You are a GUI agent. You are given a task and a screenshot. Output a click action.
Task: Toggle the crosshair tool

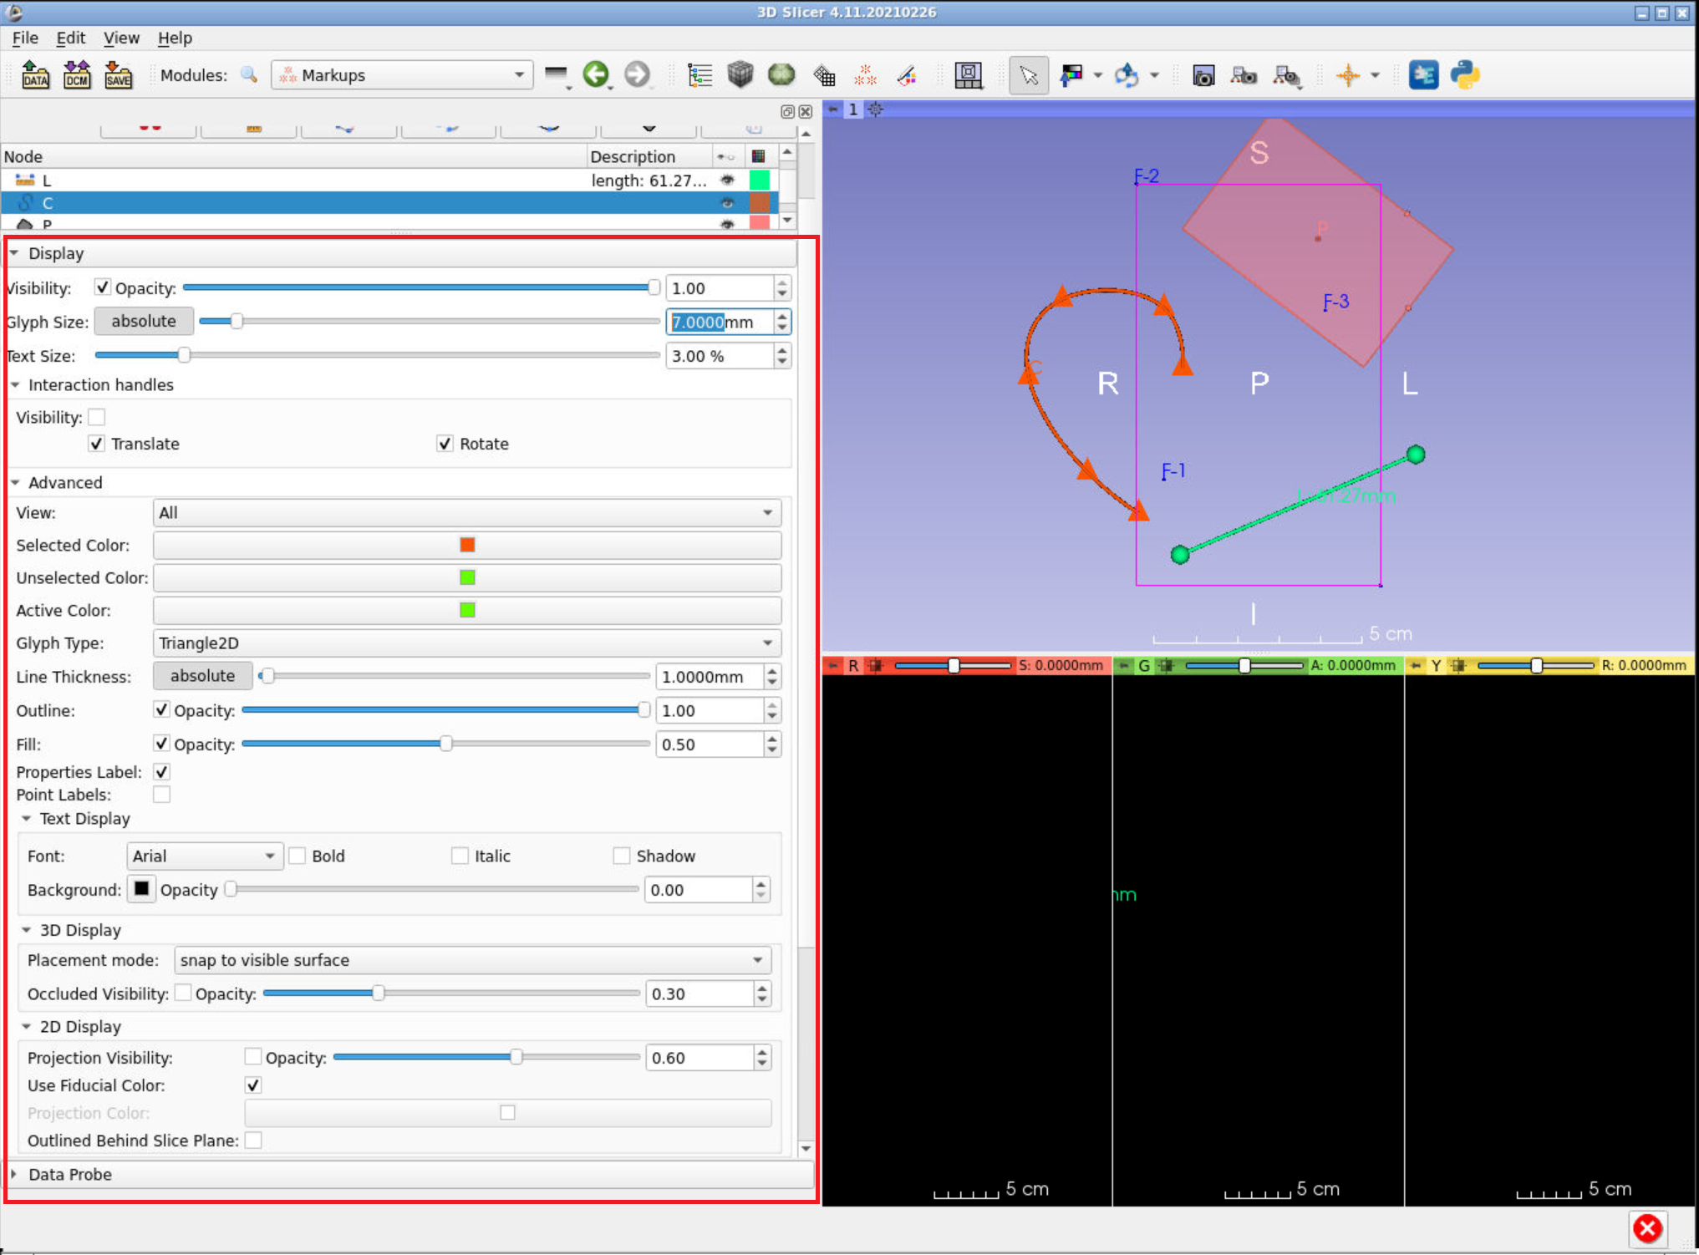tap(1347, 75)
